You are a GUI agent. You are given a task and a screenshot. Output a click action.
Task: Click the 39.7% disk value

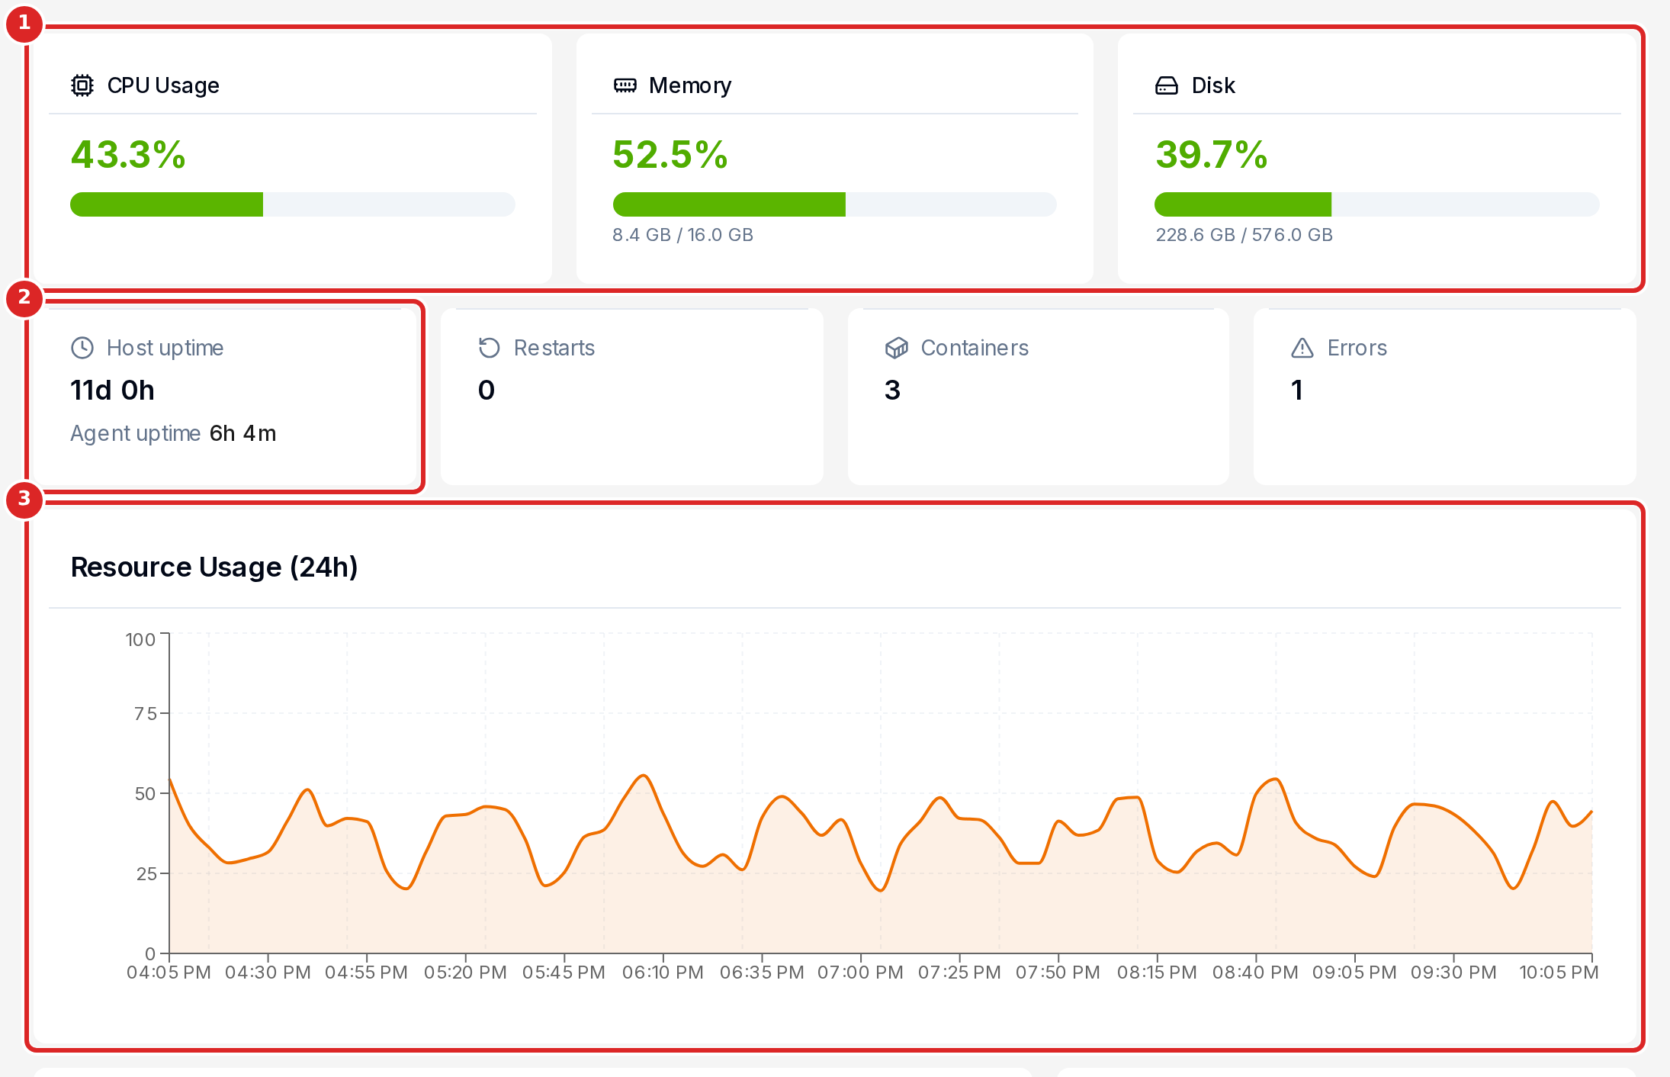tap(1212, 154)
